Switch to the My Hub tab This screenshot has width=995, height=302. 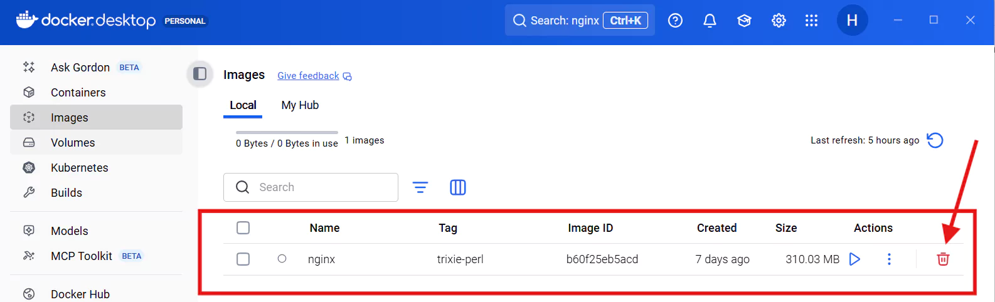(x=300, y=105)
